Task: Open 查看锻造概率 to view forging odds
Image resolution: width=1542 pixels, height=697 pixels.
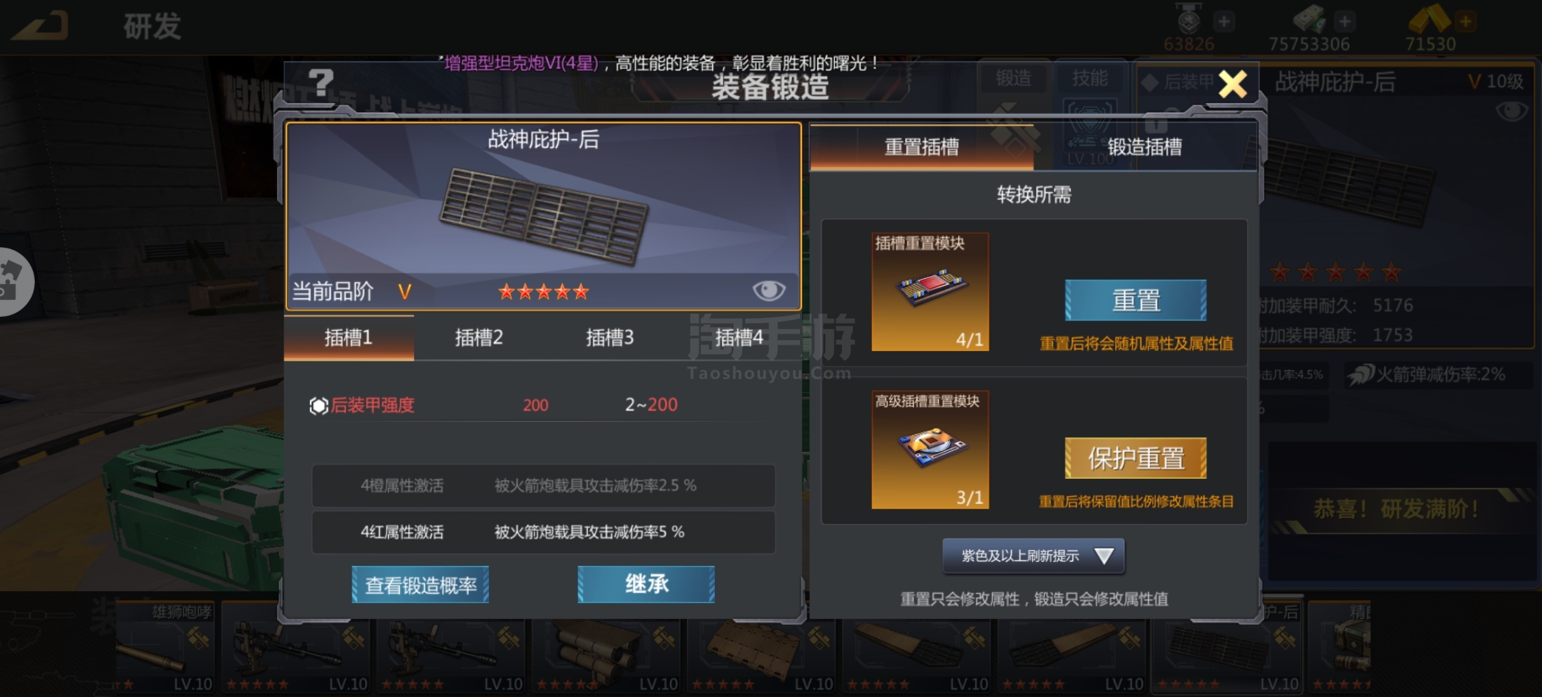Action: [420, 585]
